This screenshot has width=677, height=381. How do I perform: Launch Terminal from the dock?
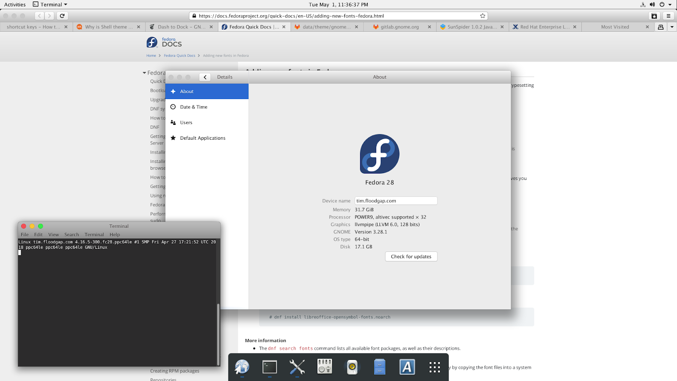pyautogui.click(x=270, y=367)
